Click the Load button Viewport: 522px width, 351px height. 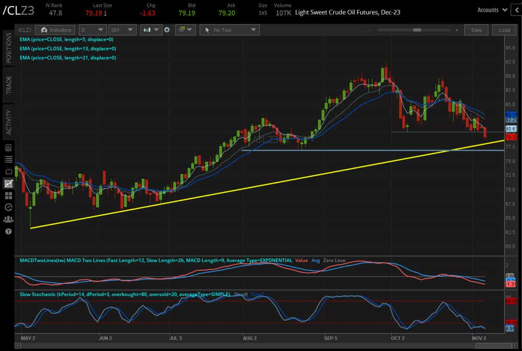pyautogui.click(x=504, y=30)
